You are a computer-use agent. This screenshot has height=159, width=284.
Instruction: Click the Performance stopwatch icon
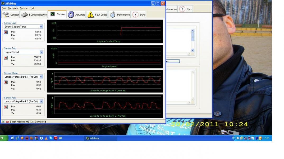[113, 15]
